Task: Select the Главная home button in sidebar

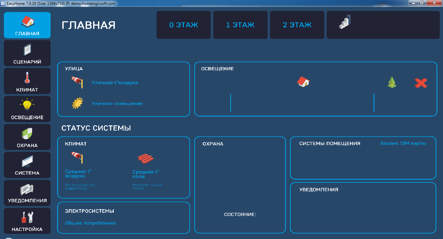Action: click(27, 25)
